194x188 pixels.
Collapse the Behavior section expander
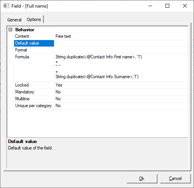click(x=11, y=30)
